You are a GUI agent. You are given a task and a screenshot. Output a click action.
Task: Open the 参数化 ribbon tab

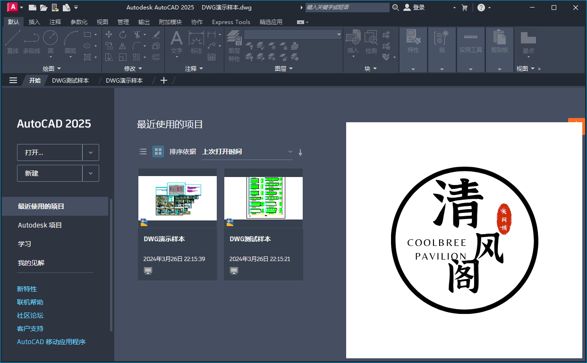click(79, 22)
